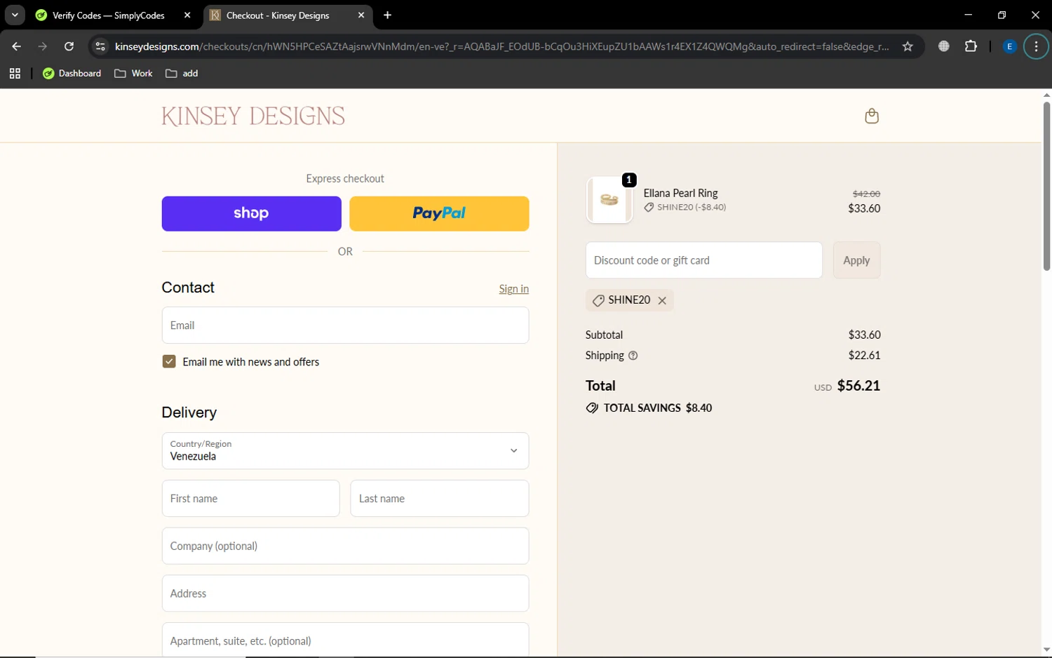Bookmark this page with the star icon
The width and height of the screenshot is (1052, 658).
coord(908,46)
